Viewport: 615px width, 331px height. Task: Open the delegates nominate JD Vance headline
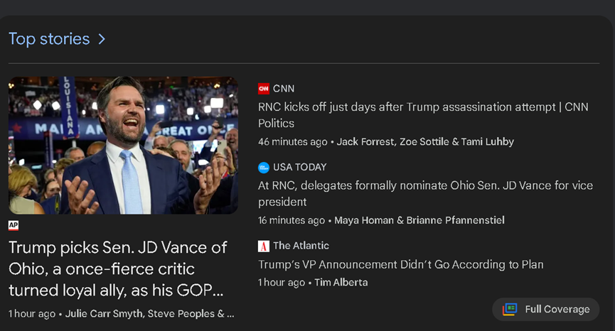click(425, 193)
